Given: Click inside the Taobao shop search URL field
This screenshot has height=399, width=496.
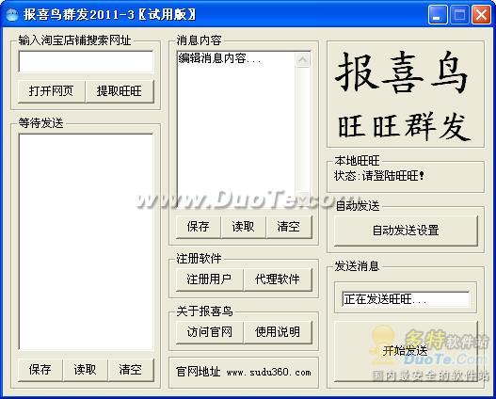Looking at the screenshot, I should (86, 62).
